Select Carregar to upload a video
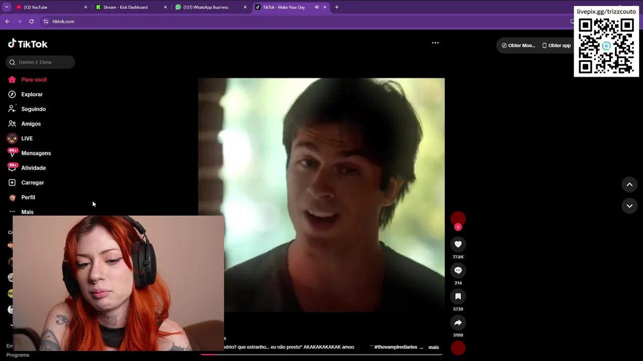Screen dimensions: 643x361 click(x=32, y=183)
